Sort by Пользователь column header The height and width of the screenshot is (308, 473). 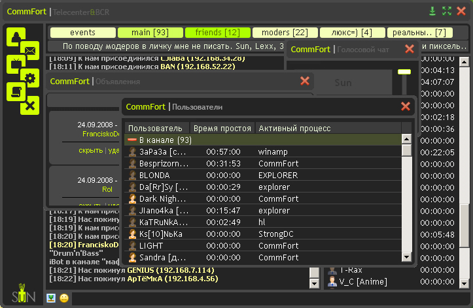coord(157,129)
